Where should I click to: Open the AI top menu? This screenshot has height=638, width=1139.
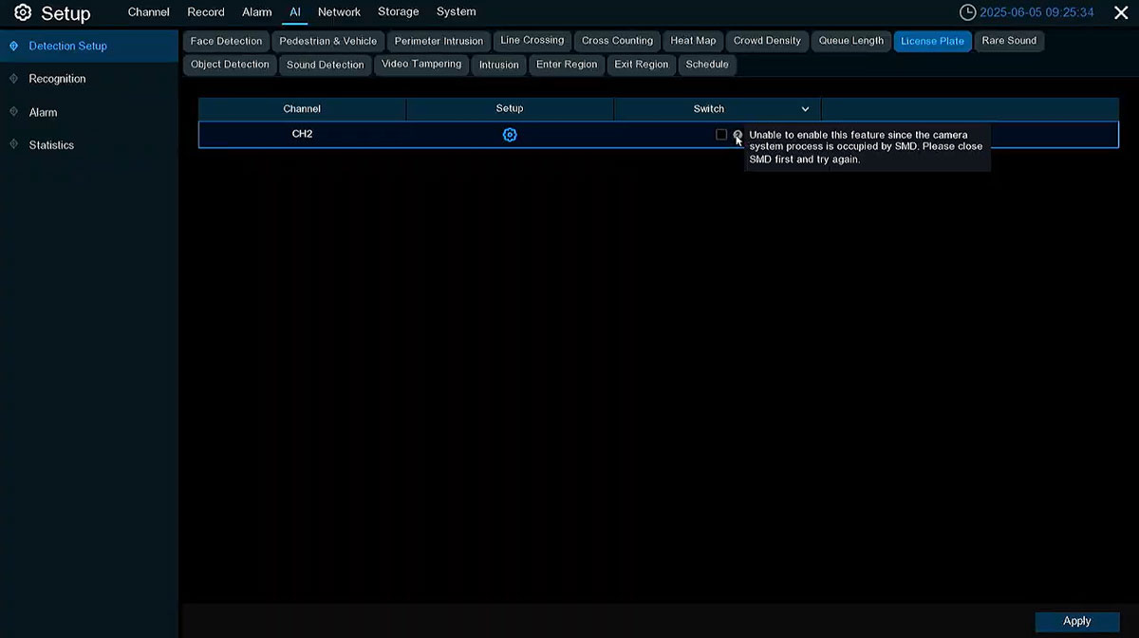tap(295, 12)
